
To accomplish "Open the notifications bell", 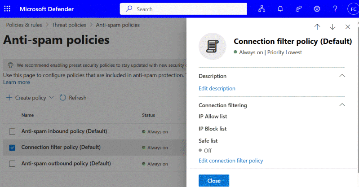I will tap(280, 9).
